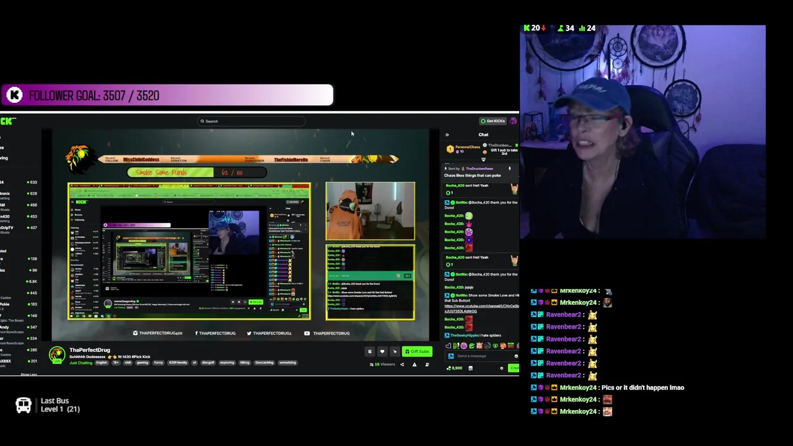Select the hiking tag

[245, 362]
